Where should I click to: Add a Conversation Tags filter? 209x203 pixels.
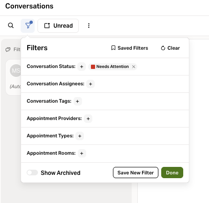point(77,101)
